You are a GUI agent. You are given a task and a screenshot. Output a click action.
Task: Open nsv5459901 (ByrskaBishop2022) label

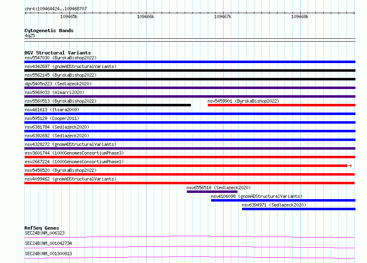[243, 101]
